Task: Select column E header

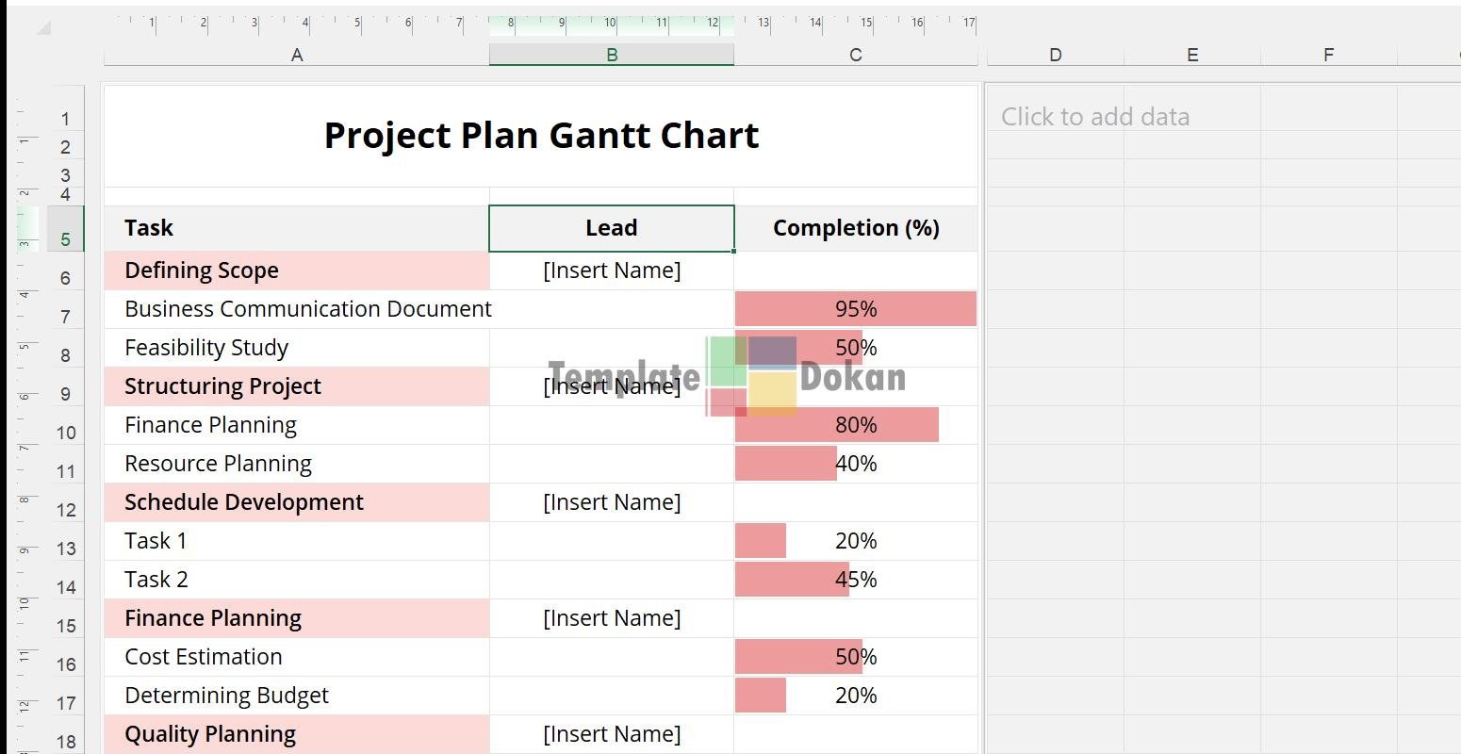Action: [x=1191, y=56]
